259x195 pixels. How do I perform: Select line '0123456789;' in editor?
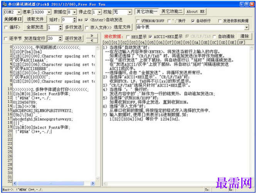25,103
